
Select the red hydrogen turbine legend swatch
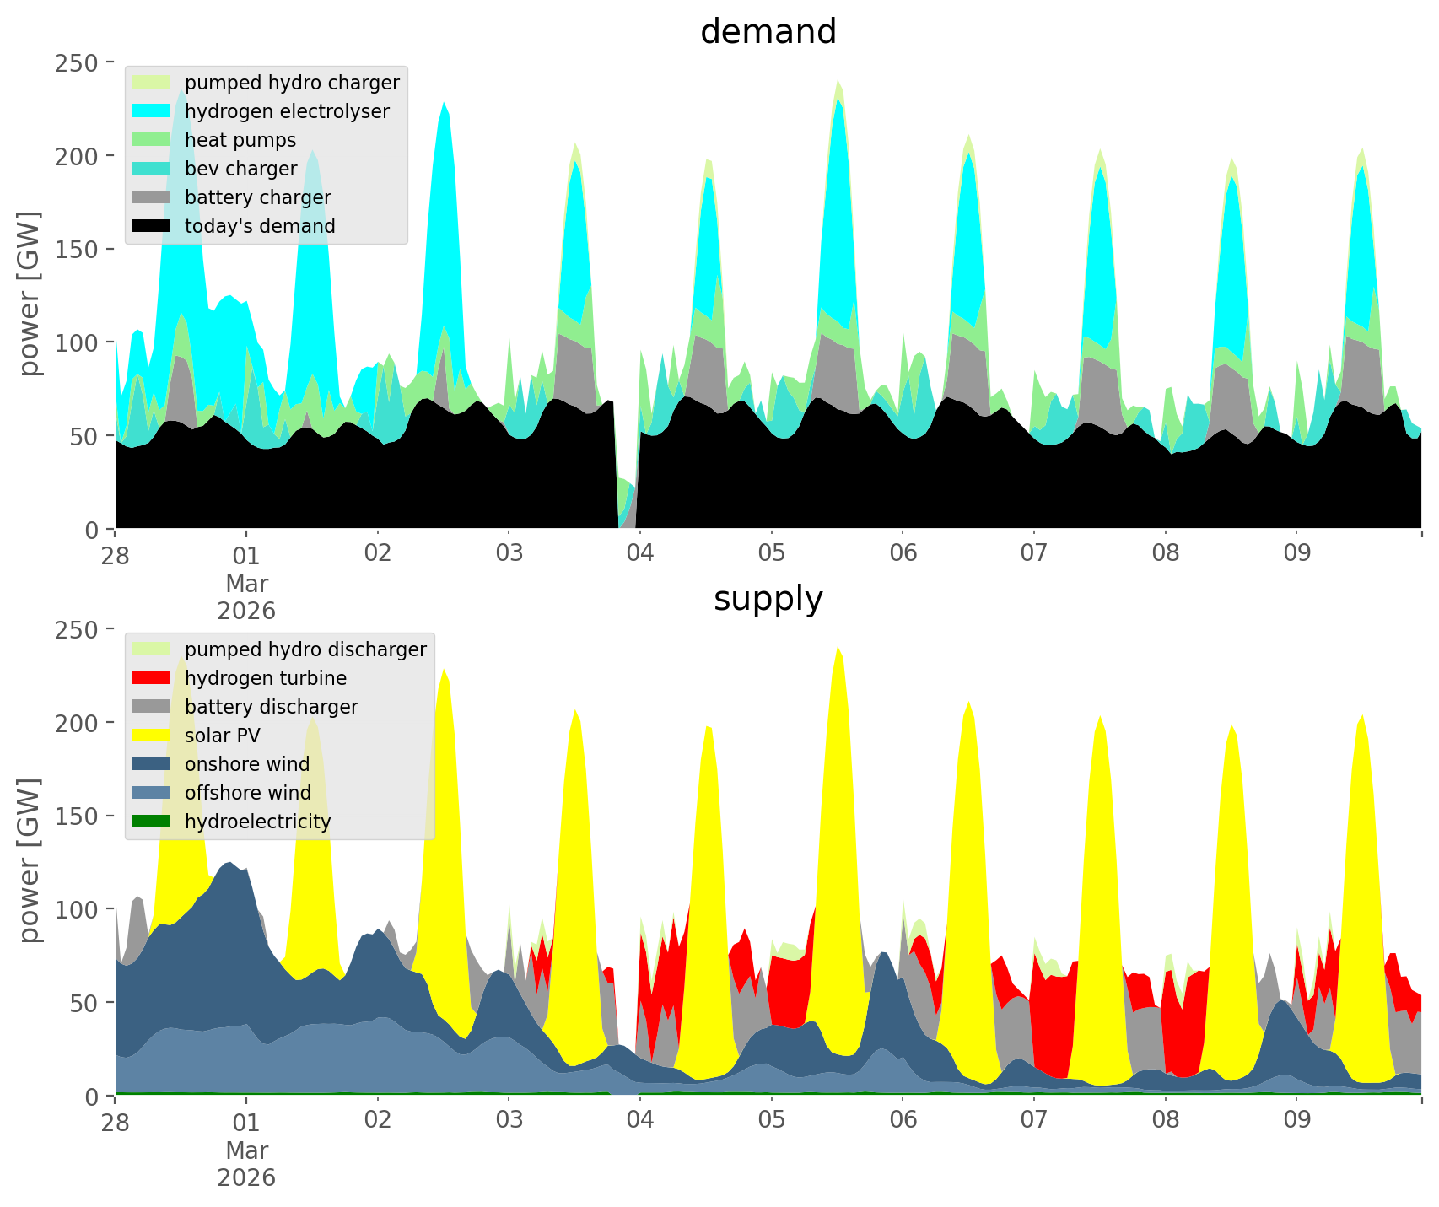[152, 678]
